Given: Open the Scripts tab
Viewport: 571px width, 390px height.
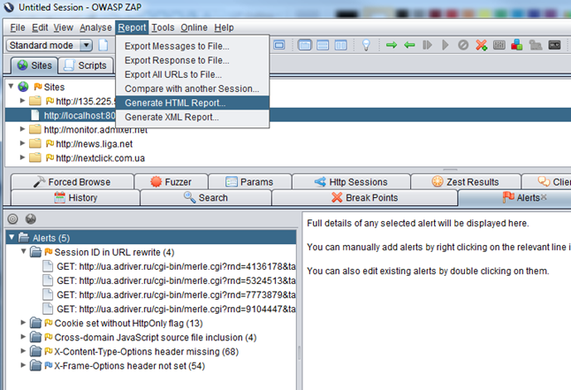Looking at the screenshot, I should (x=86, y=65).
